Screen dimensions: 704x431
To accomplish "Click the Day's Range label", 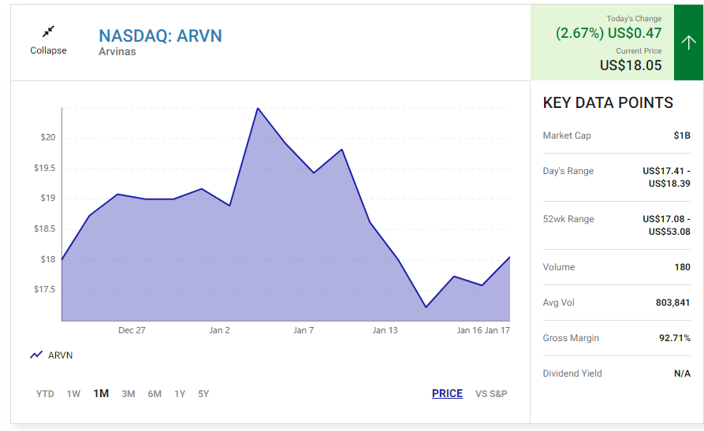I will pos(568,171).
